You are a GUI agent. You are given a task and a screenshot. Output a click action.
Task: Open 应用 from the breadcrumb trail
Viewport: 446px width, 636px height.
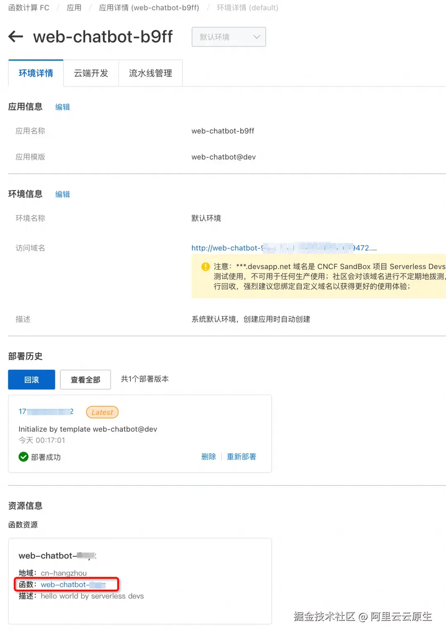point(74,7)
